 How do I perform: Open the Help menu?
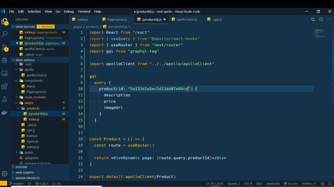[98, 11]
